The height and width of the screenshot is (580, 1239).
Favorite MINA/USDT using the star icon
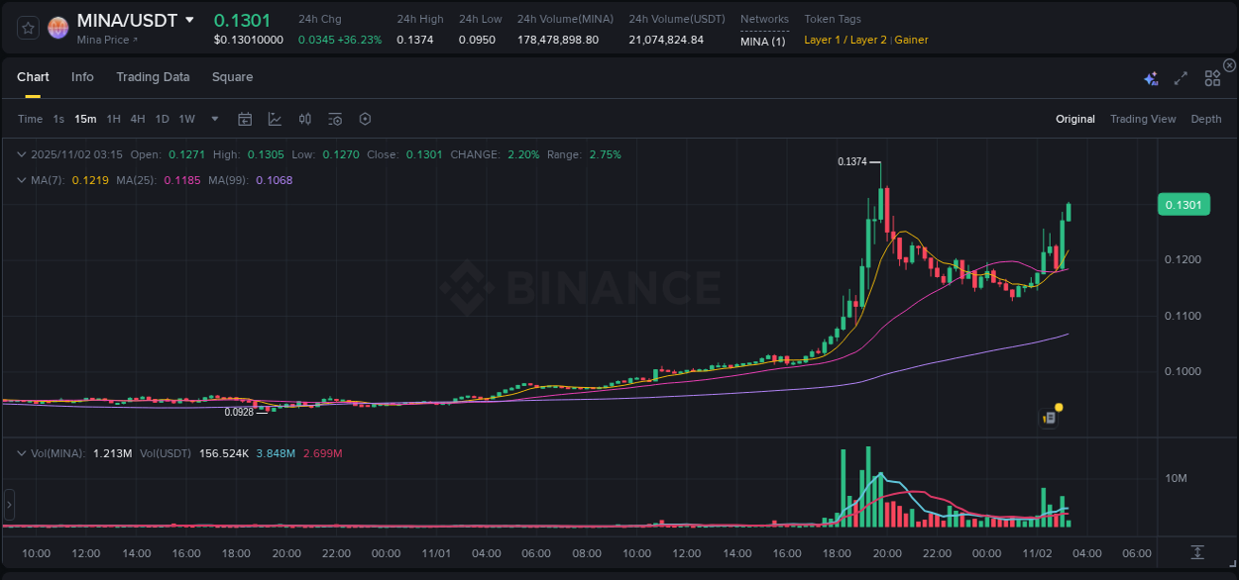tap(27, 27)
